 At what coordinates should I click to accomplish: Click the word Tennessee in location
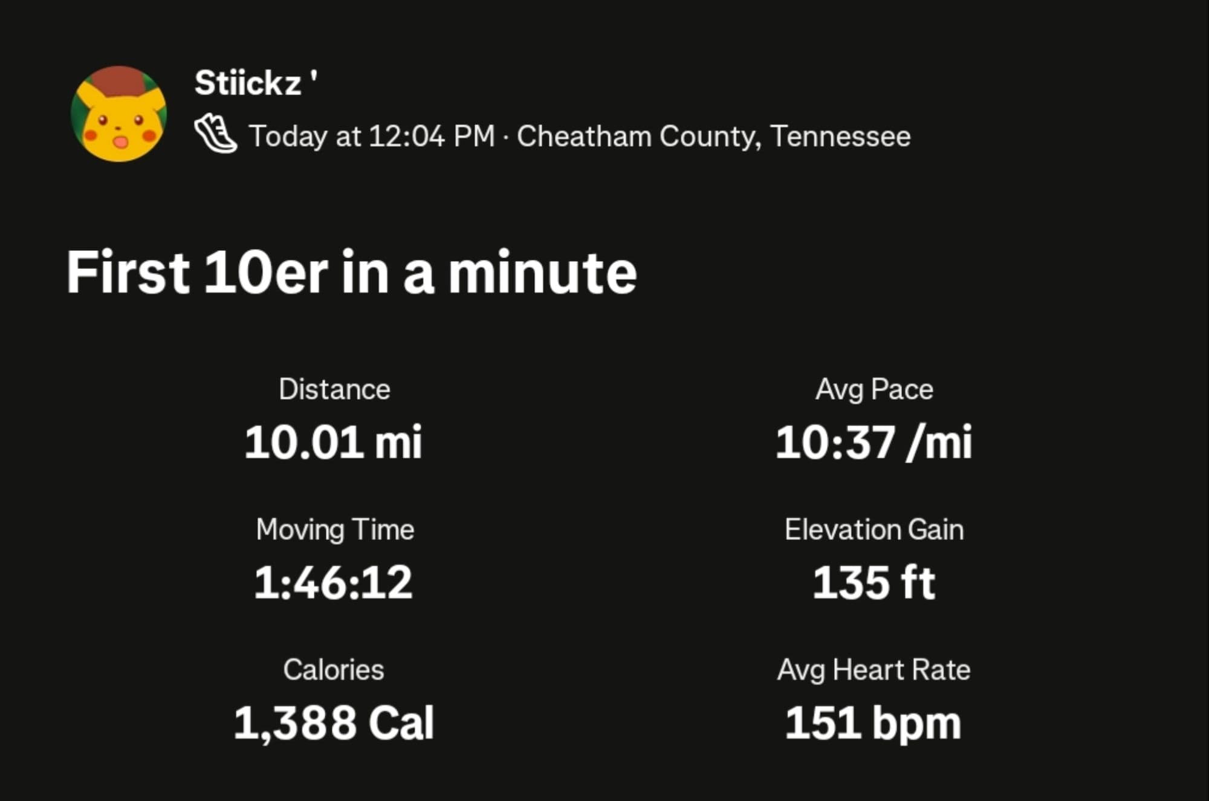[x=840, y=136]
